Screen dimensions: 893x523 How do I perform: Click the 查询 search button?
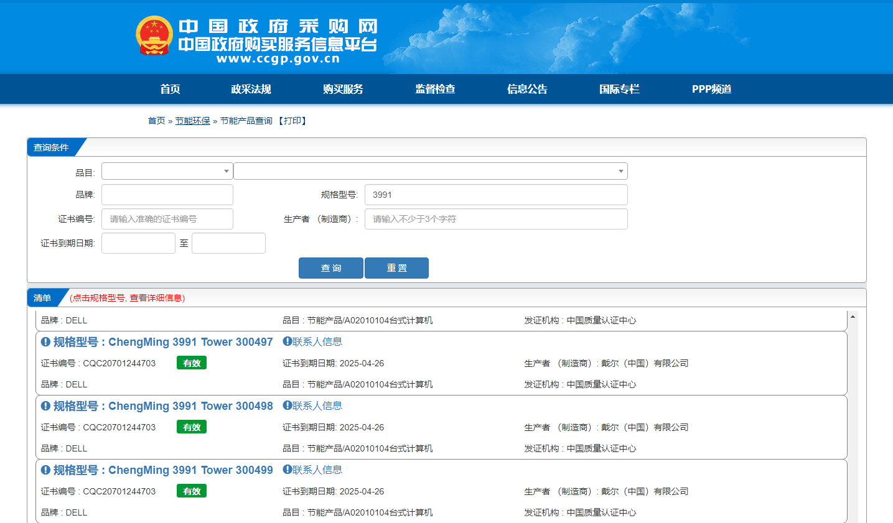point(331,268)
